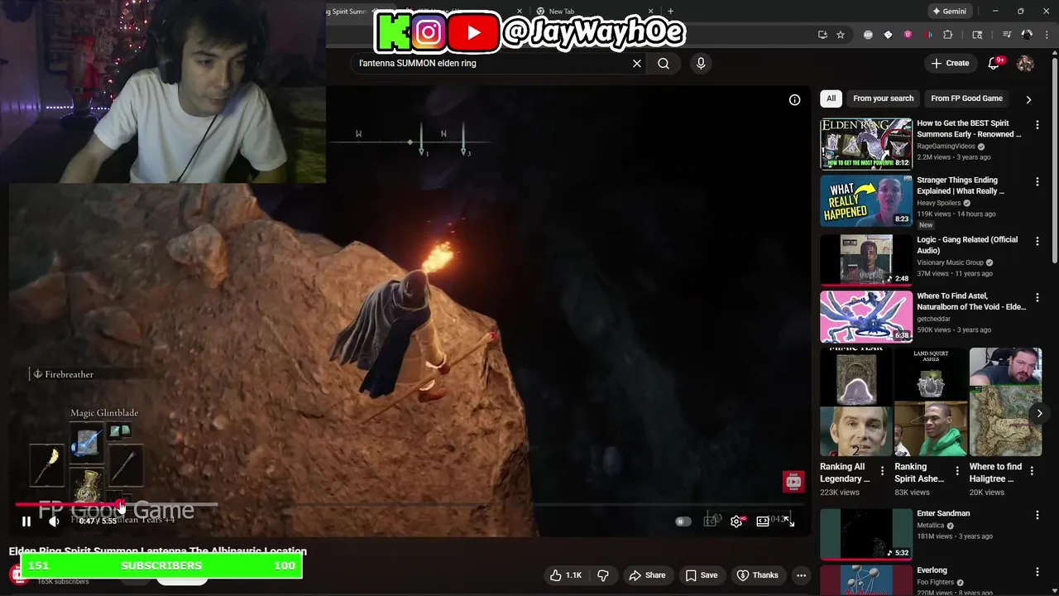Open options for Ranking All Legendary short

882,471
